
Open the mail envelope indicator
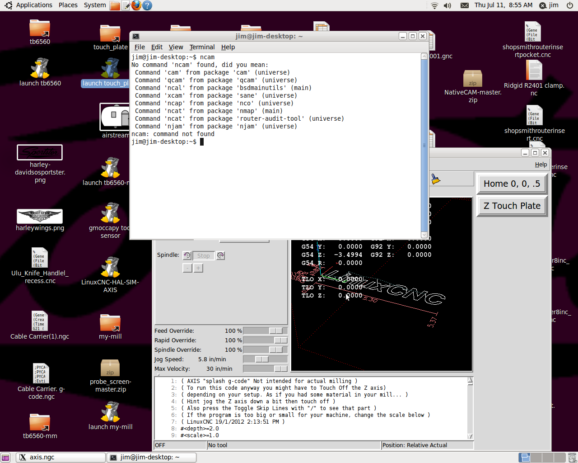tap(465, 5)
